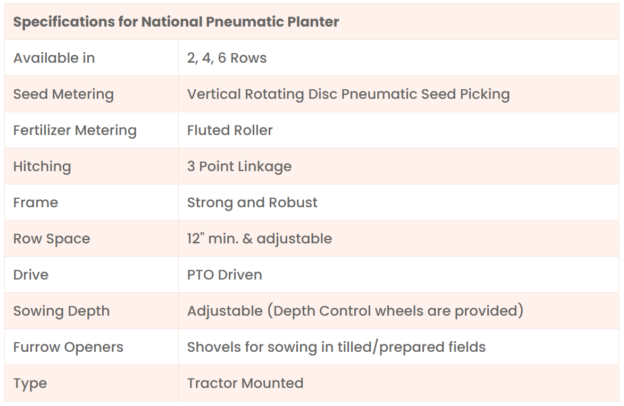The height and width of the screenshot is (406, 624).
Task: Click the 'PTO Driven' value cell
Action: point(224,275)
